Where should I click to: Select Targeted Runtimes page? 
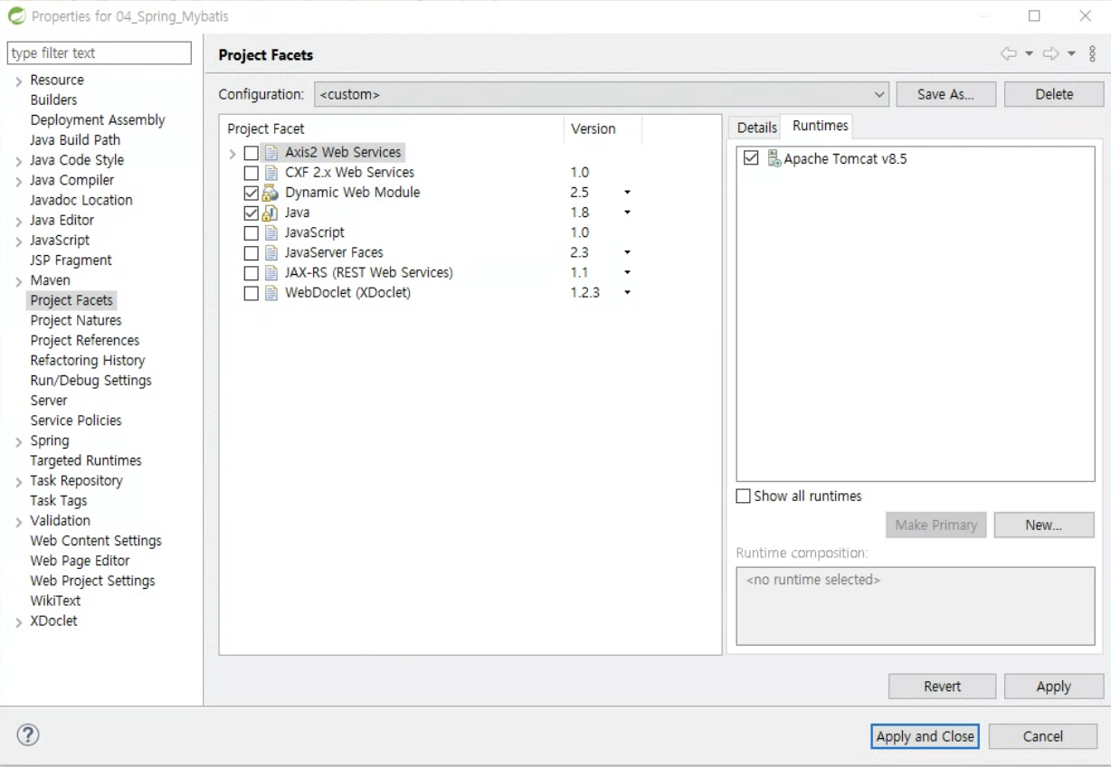click(86, 460)
